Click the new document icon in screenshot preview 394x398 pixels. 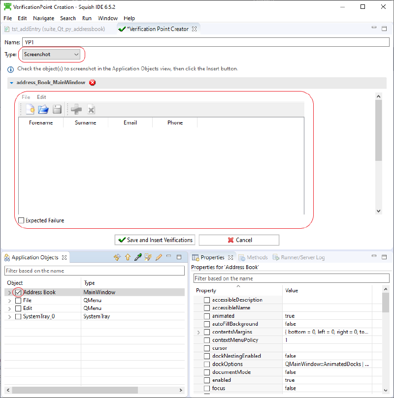(x=30, y=109)
